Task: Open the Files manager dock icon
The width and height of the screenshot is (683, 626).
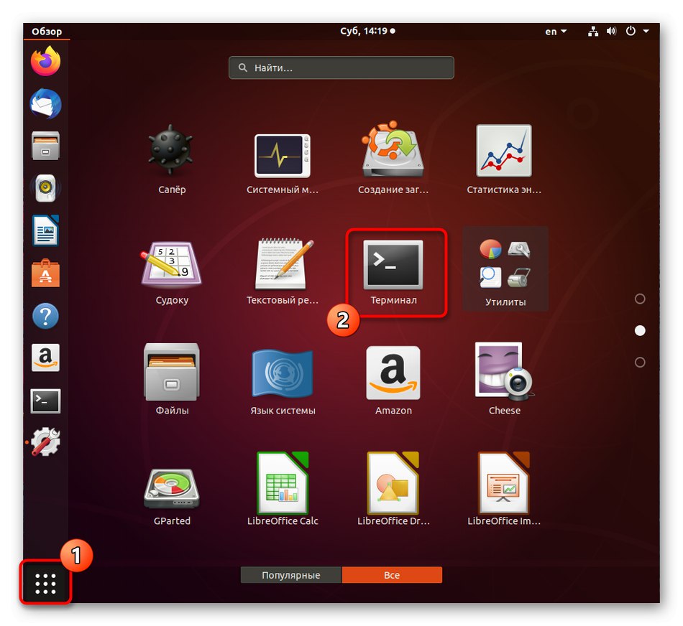Action: (45, 146)
